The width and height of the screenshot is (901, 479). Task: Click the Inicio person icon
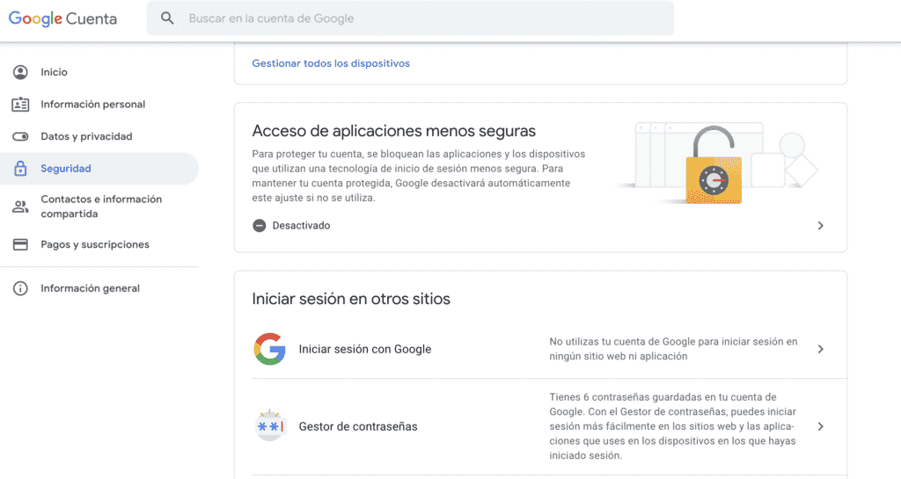20,72
